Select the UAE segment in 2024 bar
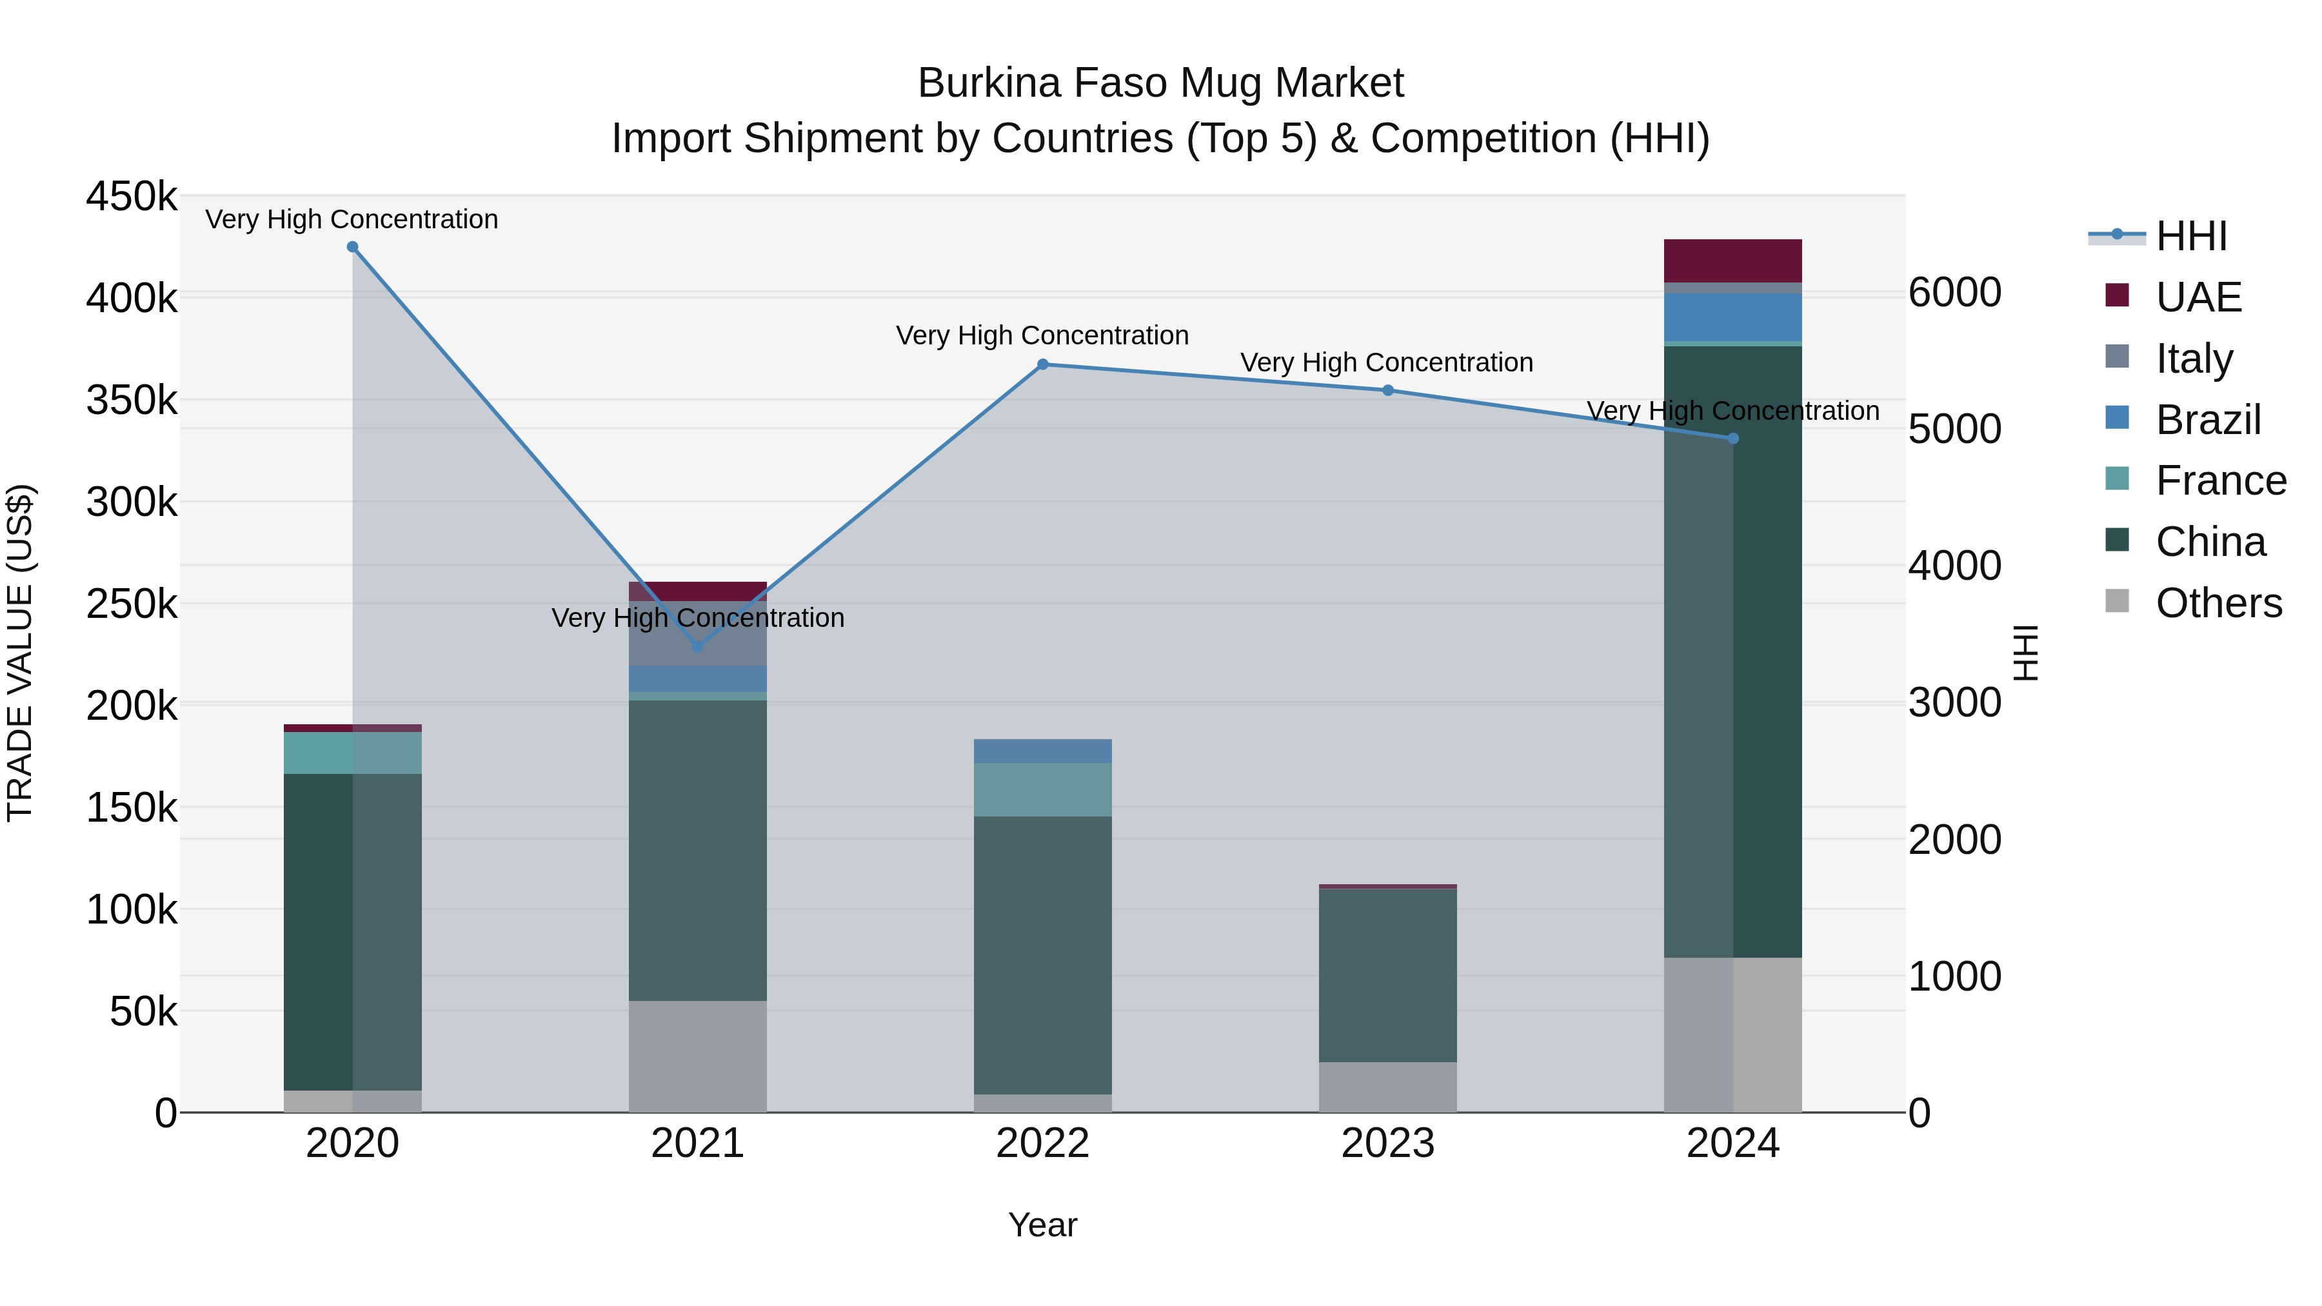2322x1306 pixels. [1733, 261]
